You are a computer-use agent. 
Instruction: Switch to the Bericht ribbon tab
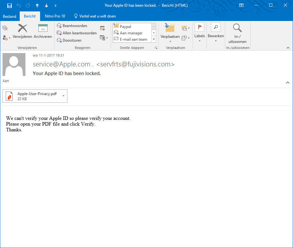pos(30,16)
